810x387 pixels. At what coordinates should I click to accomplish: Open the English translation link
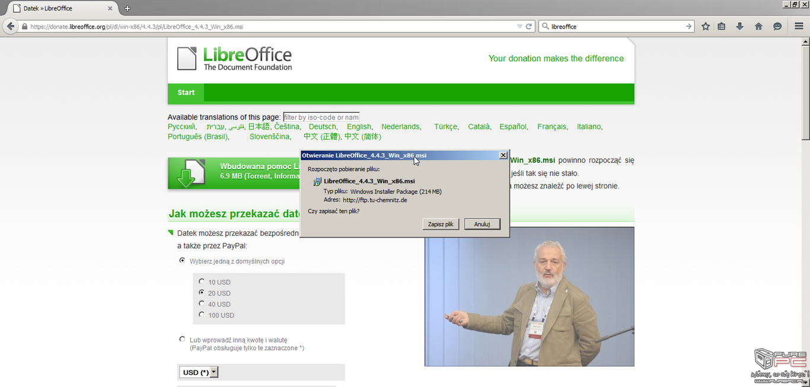[x=359, y=126]
